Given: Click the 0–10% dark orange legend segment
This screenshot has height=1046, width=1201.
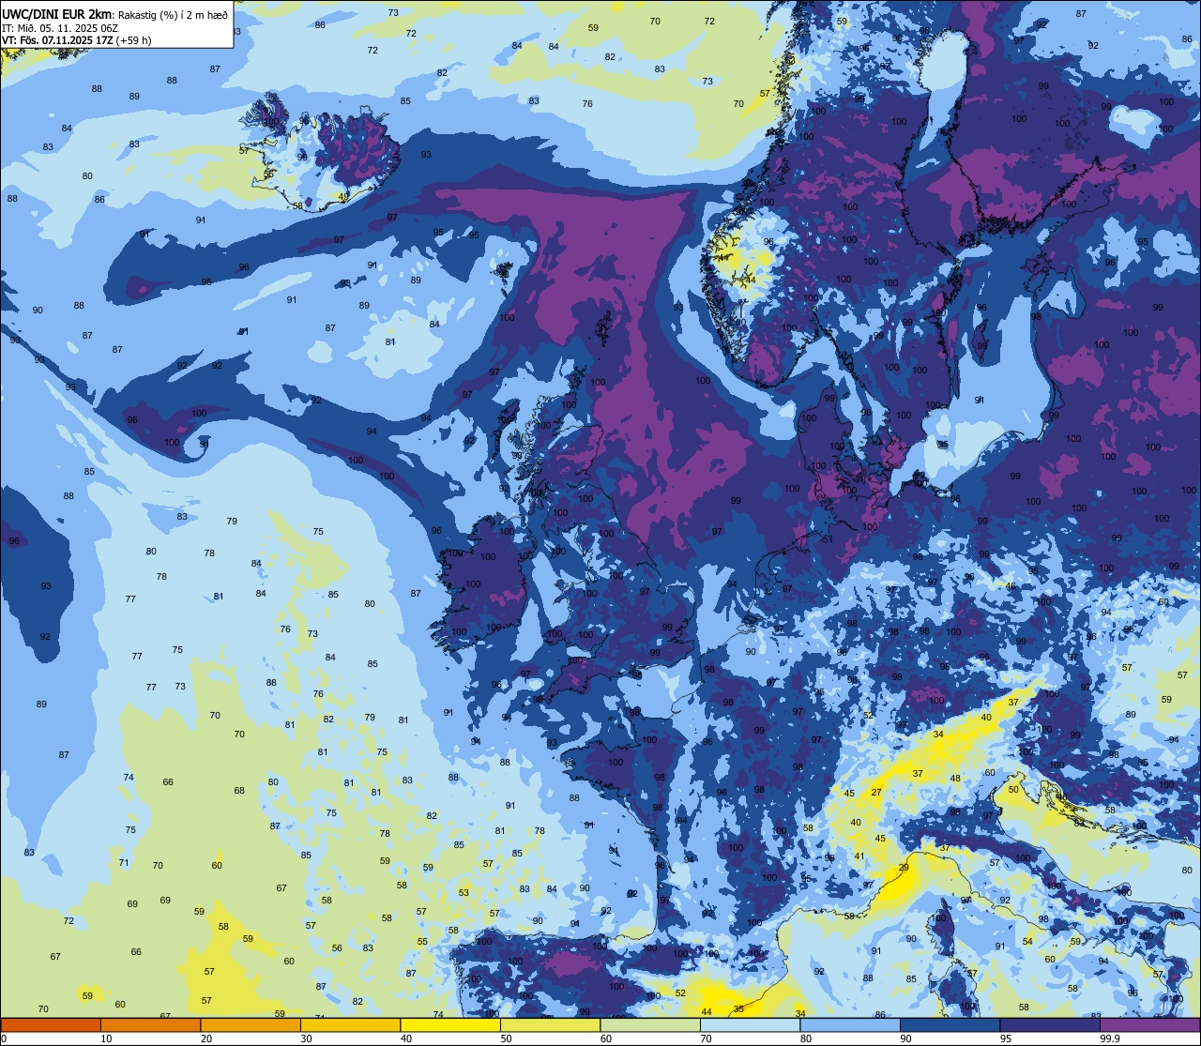Looking at the screenshot, I should (51, 1024).
